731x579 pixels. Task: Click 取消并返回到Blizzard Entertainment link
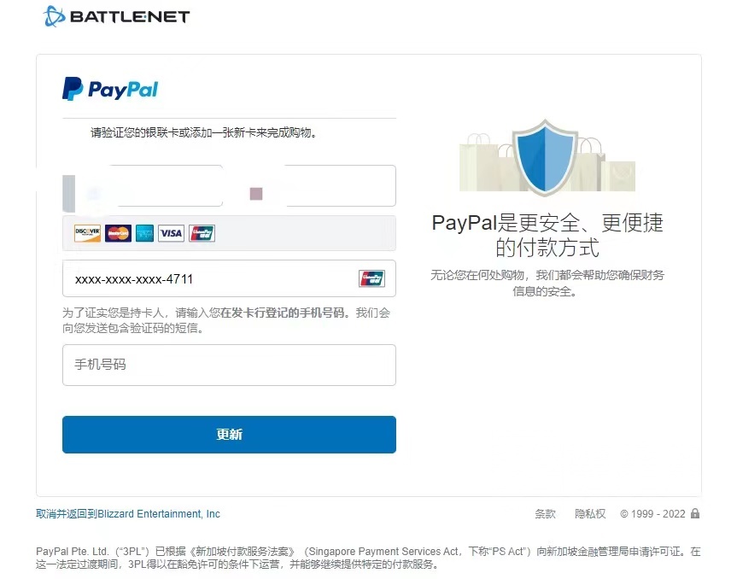click(x=128, y=514)
